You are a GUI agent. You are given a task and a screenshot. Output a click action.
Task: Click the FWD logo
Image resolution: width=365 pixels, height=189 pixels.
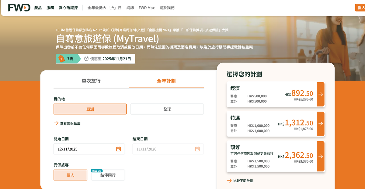[x=19, y=8]
